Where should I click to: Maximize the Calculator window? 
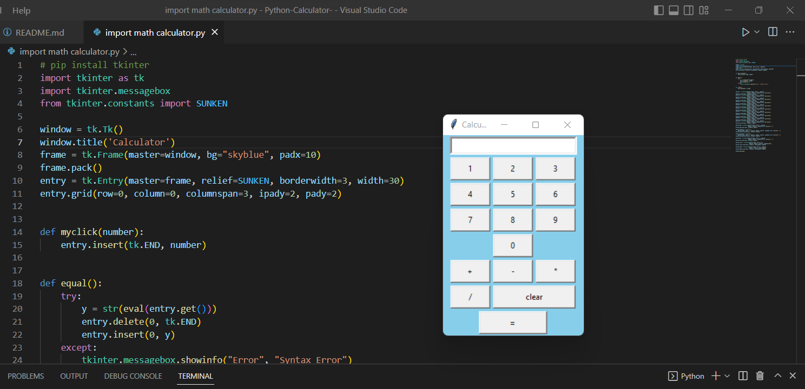pyautogui.click(x=536, y=125)
